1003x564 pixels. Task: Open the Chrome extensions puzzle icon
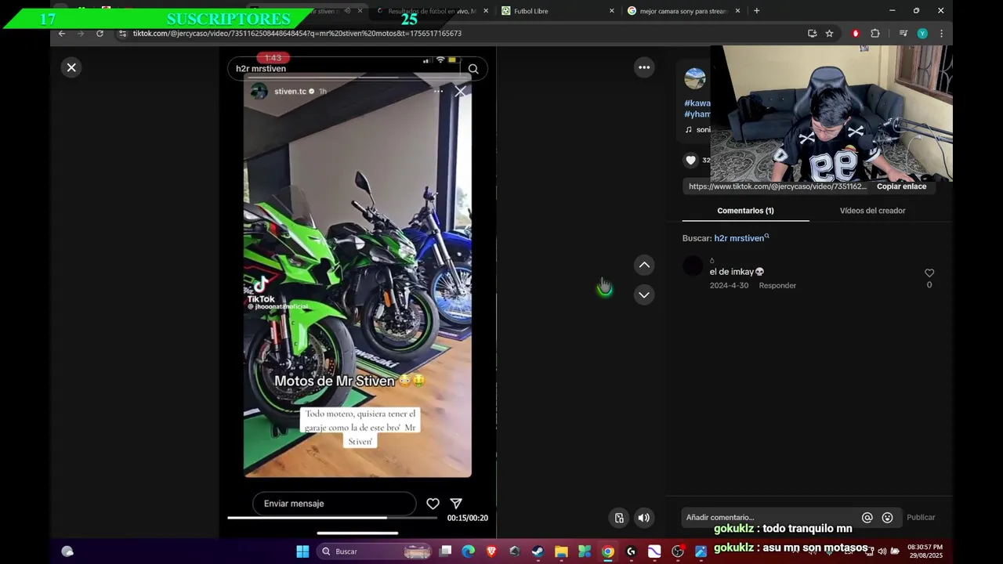[875, 34]
